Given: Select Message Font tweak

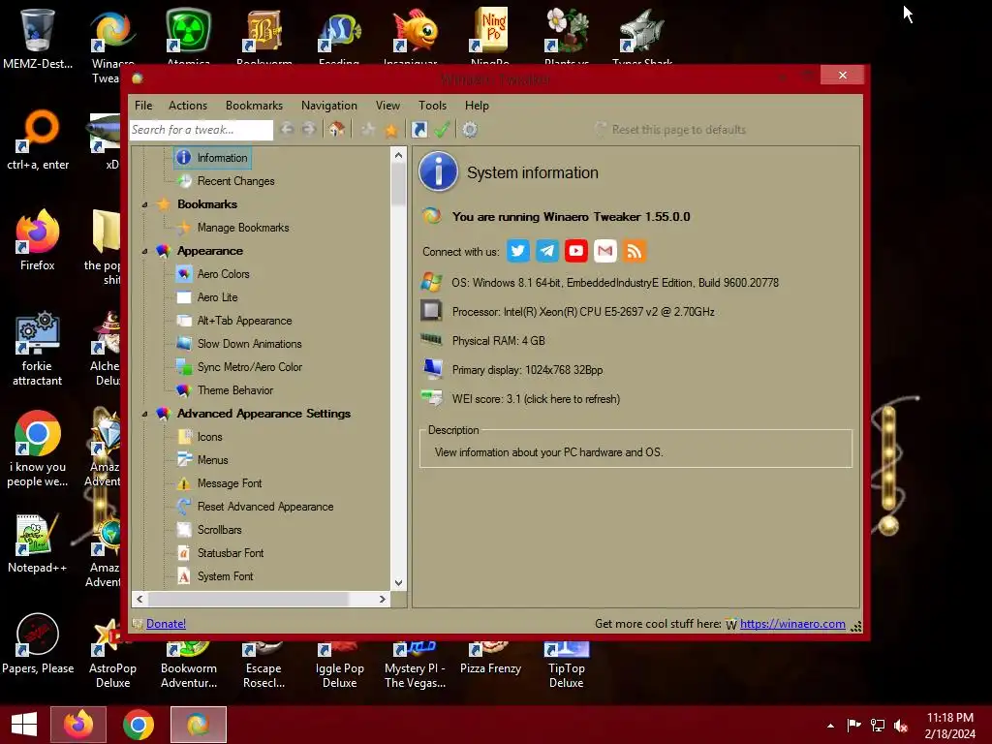Looking at the screenshot, I should 230,483.
